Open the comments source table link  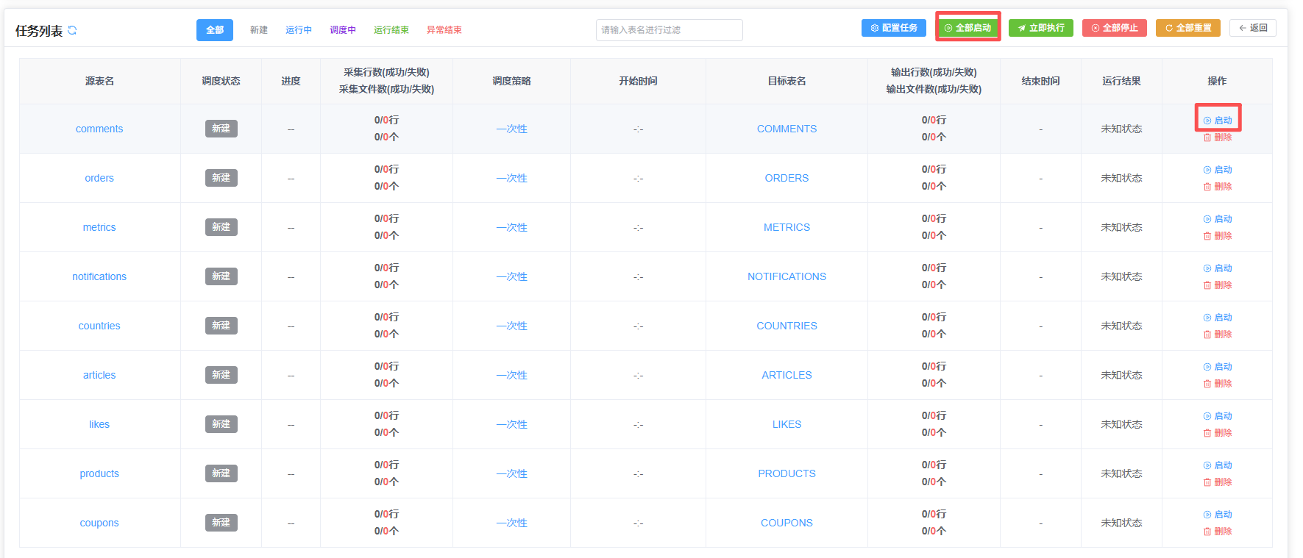coord(99,129)
